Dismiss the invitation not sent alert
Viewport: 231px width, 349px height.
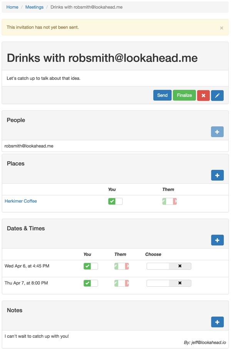pyautogui.click(x=221, y=28)
